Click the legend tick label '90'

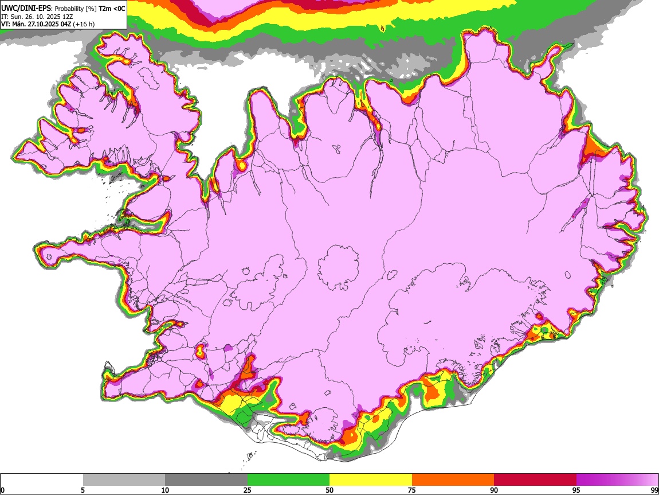(x=494, y=490)
